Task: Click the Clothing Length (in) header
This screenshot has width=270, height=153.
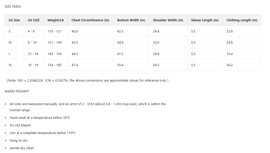Action: tap(242, 20)
